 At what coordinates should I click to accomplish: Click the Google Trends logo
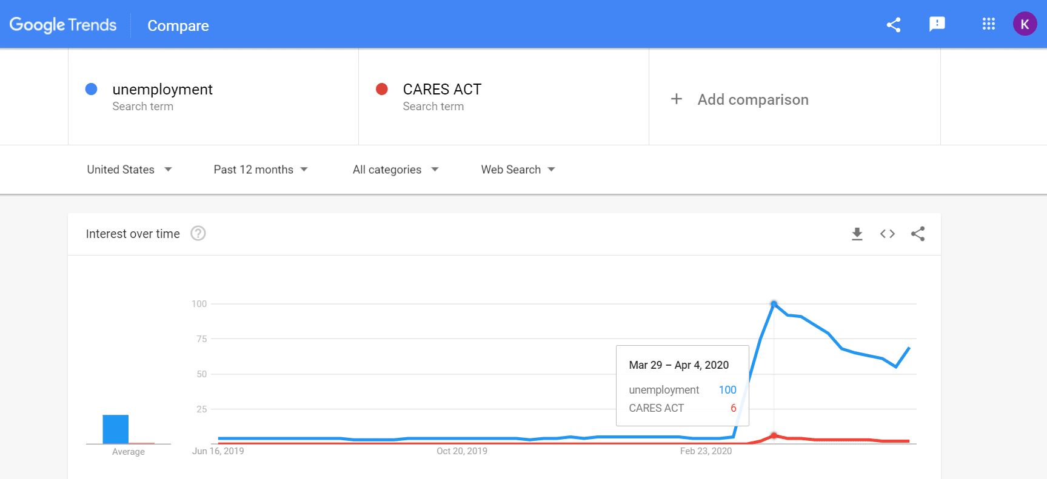pos(63,25)
